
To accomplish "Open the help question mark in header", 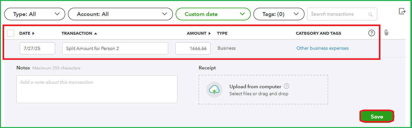I will (372, 33).
